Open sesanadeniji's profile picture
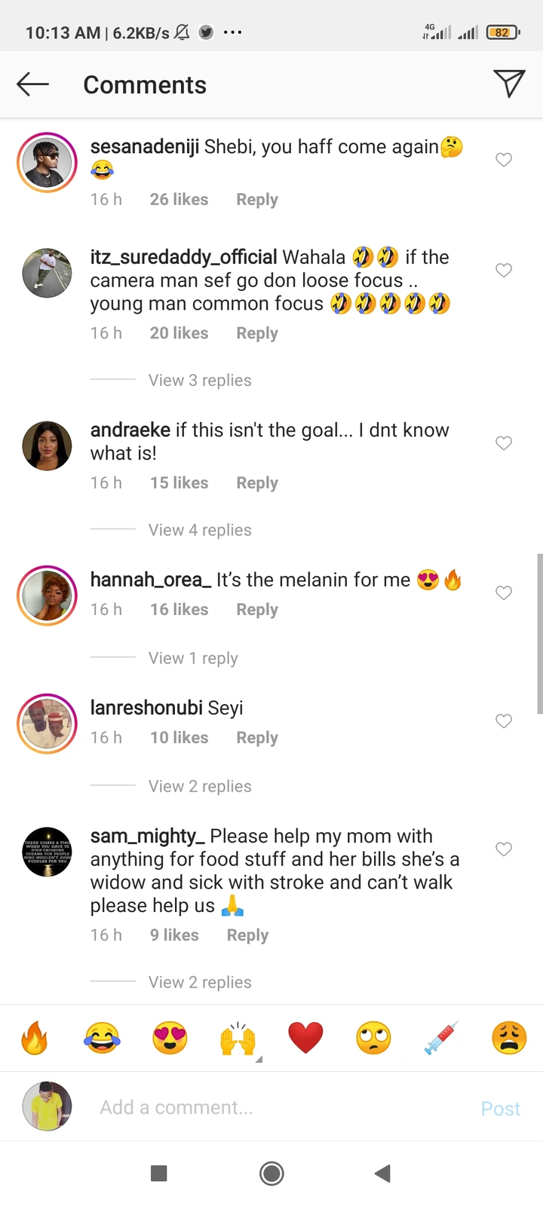543x1206 pixels. coord(48,163)
